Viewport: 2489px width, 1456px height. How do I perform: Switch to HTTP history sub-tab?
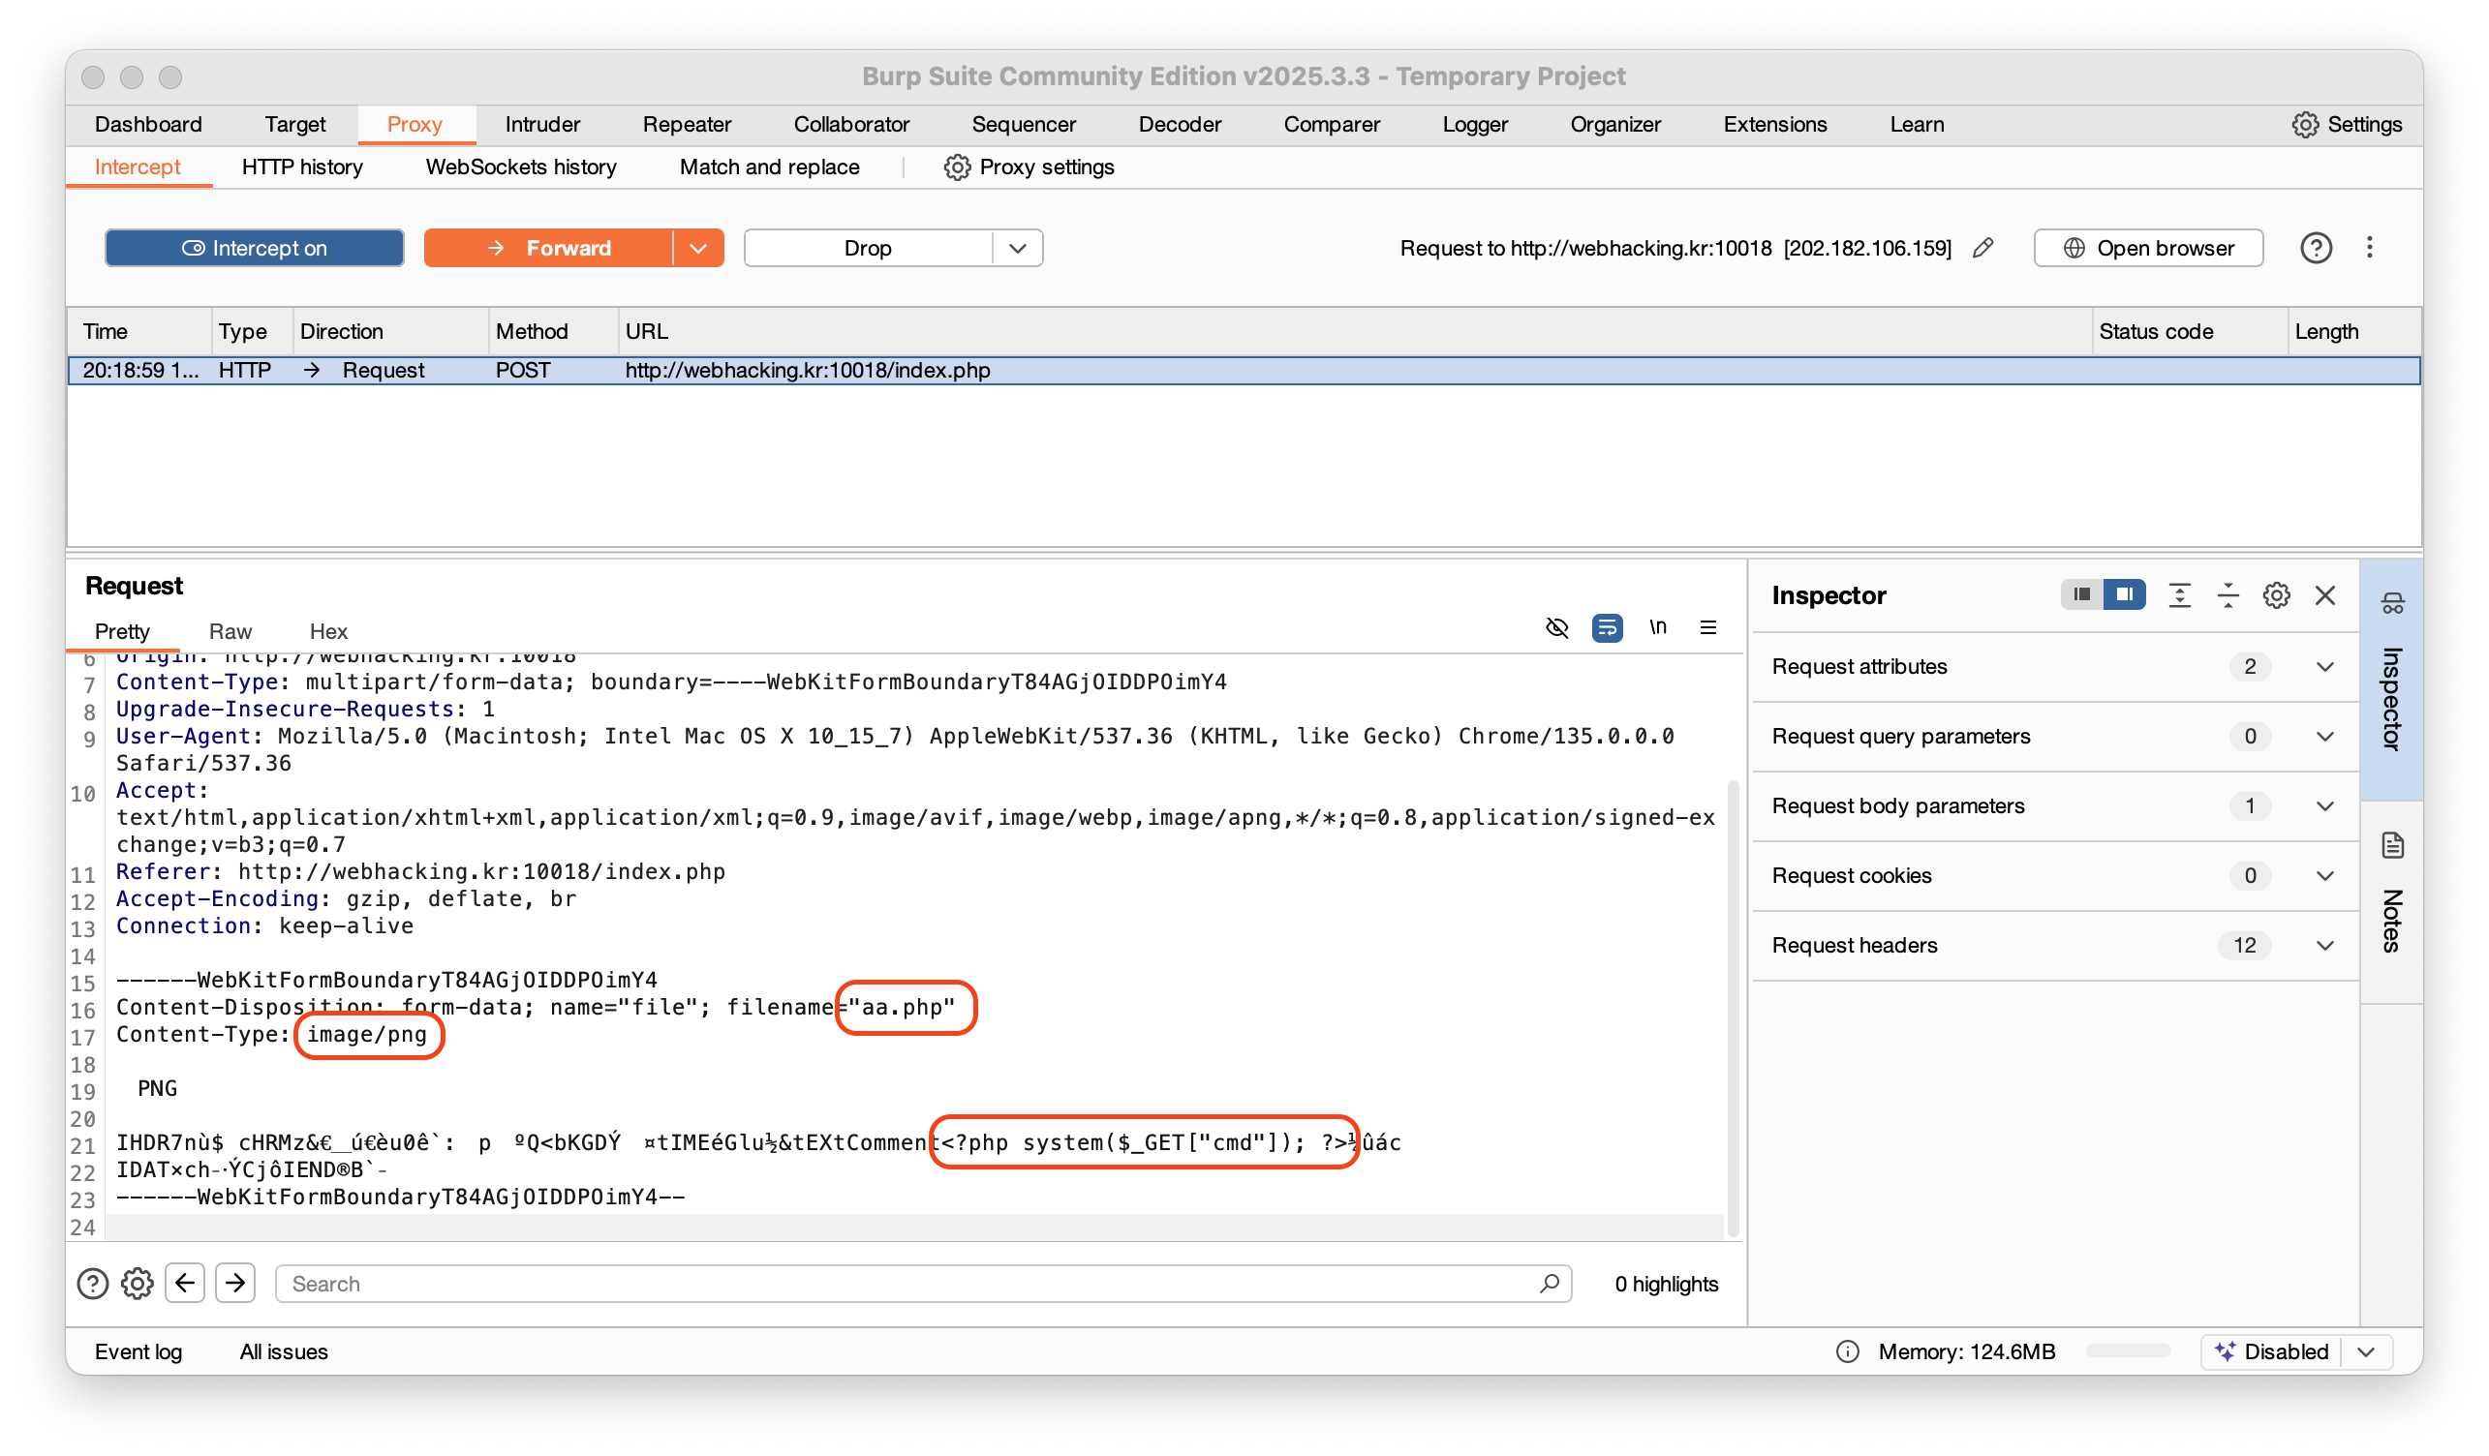click(301, 167)
